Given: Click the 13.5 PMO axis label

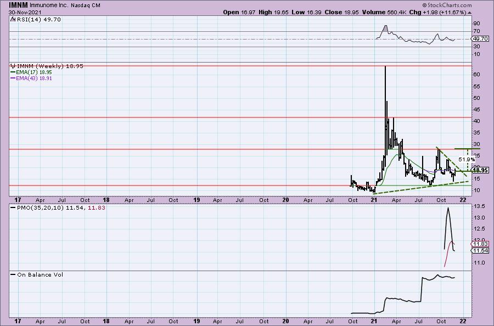Looking at the screenshot, I should [479, 206].
